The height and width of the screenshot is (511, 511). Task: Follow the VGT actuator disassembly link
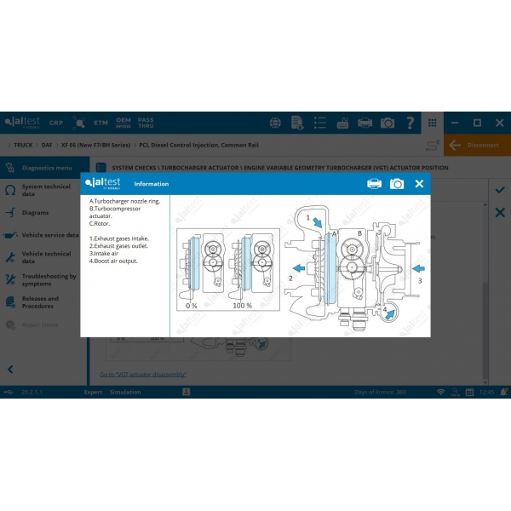tap(143, 374)
